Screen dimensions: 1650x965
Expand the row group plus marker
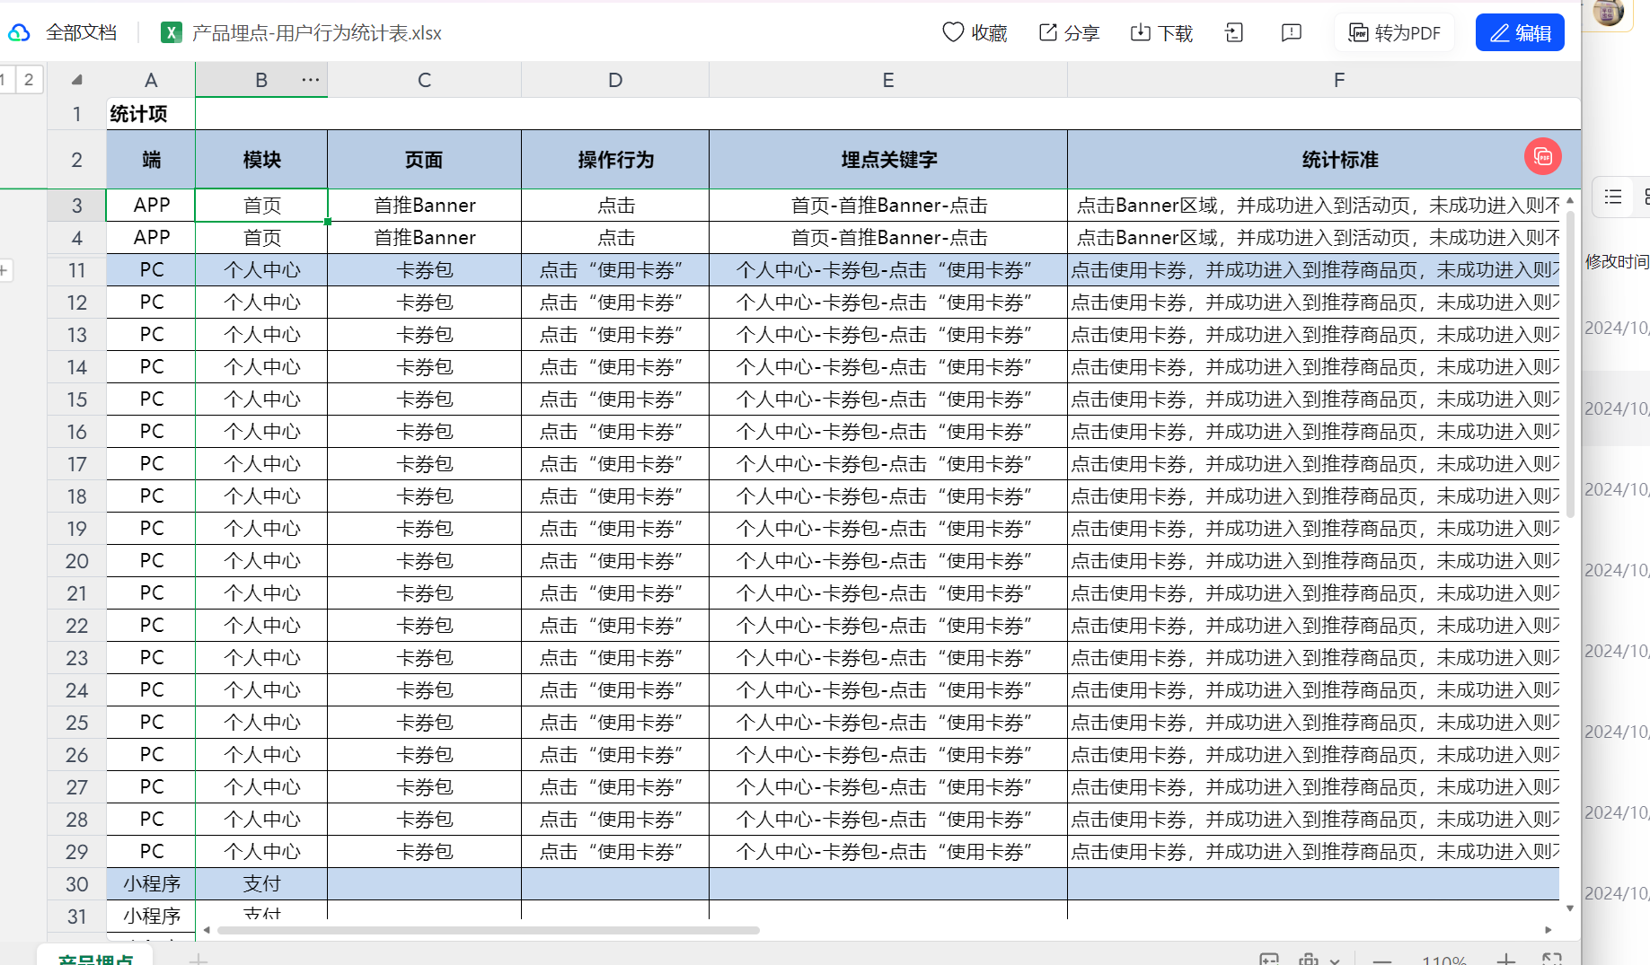point(4,269)
